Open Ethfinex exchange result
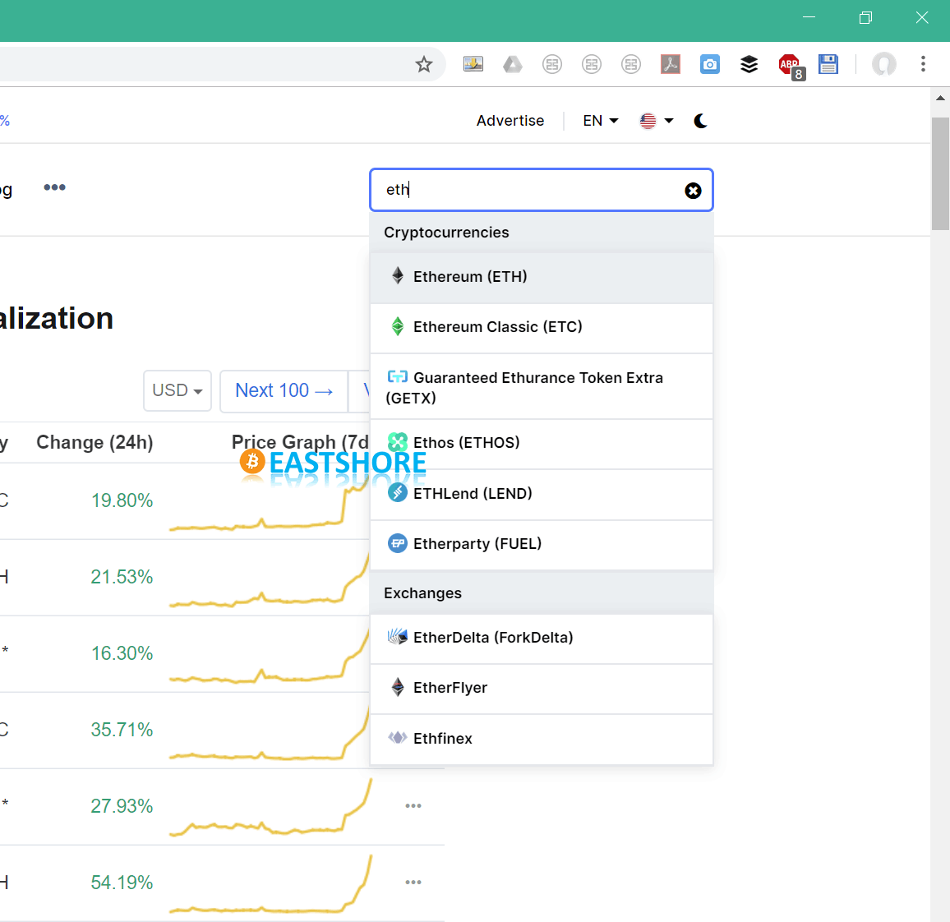This screenshot has width=950, height=922. (x=541, y=739)
